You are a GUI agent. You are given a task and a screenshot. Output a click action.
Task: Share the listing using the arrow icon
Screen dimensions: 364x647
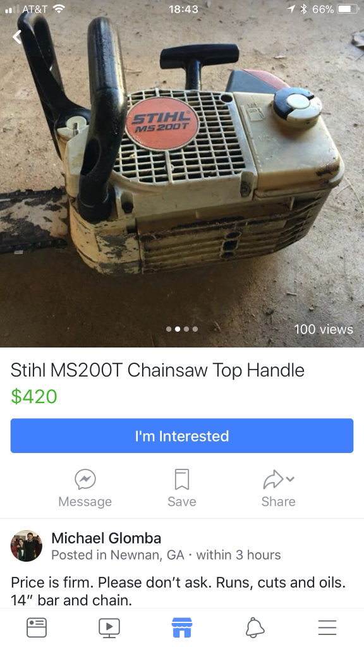(x=273, y=479)
